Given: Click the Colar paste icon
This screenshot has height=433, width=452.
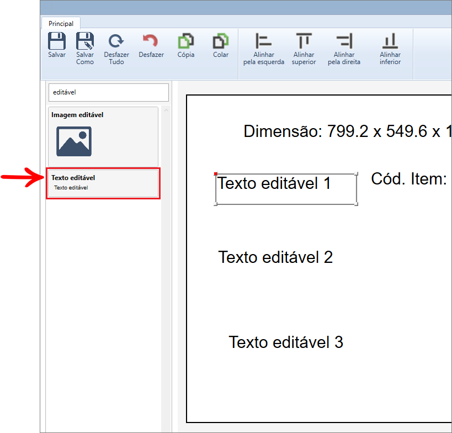Looking at the screenshot, I should tap(221, 41).
